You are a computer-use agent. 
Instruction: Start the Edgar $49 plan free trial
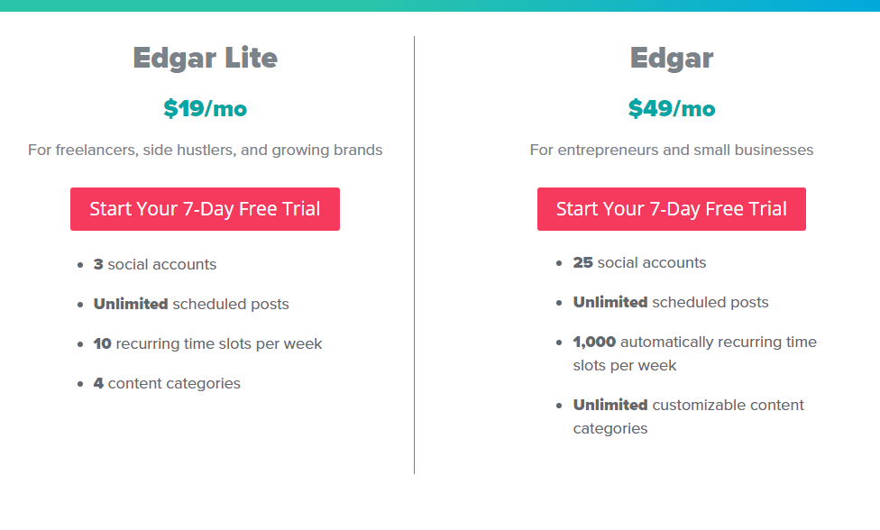pos(671,209)
